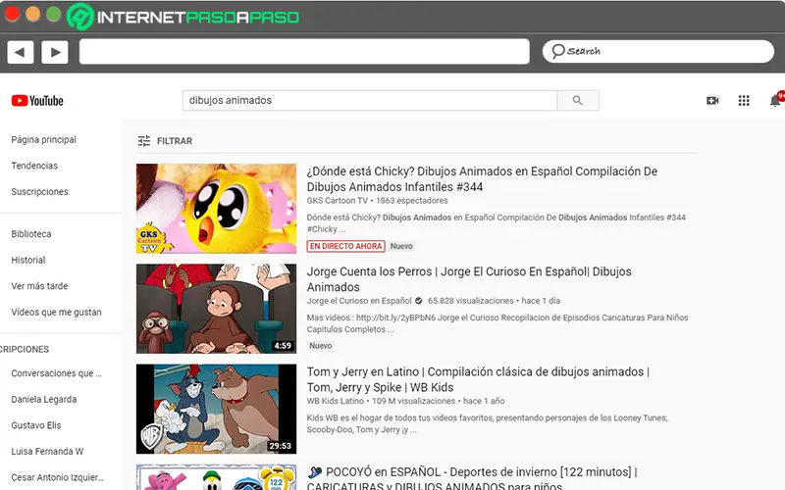Open the YouTube apps grid icon
The image size is (785, 490).
(744, 101)
